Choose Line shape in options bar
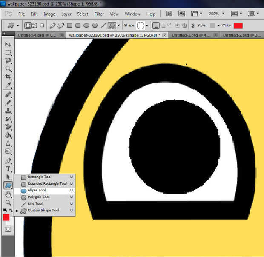264x257 pixels. tap(103, 26)
